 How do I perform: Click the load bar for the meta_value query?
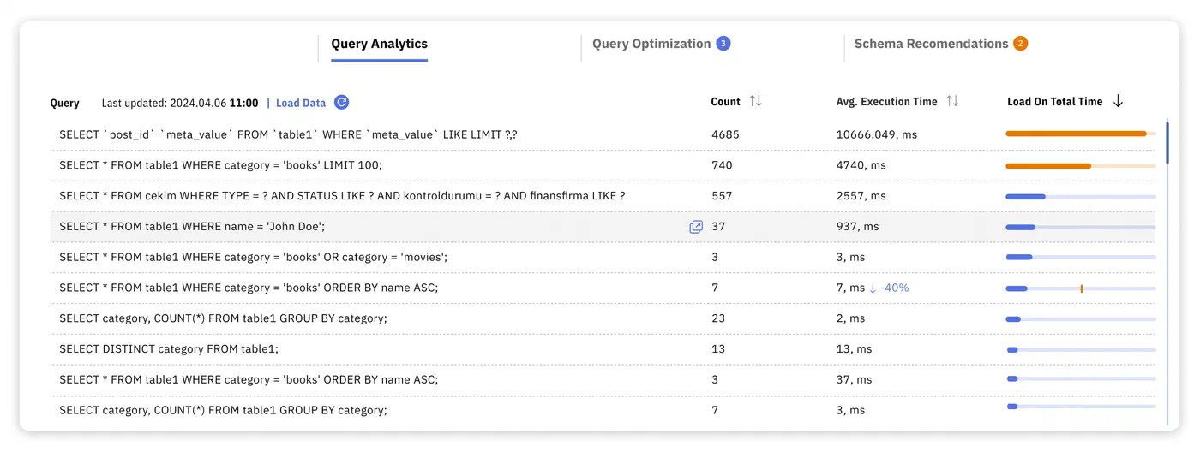pyautogui.click(x=1081, y=134)
